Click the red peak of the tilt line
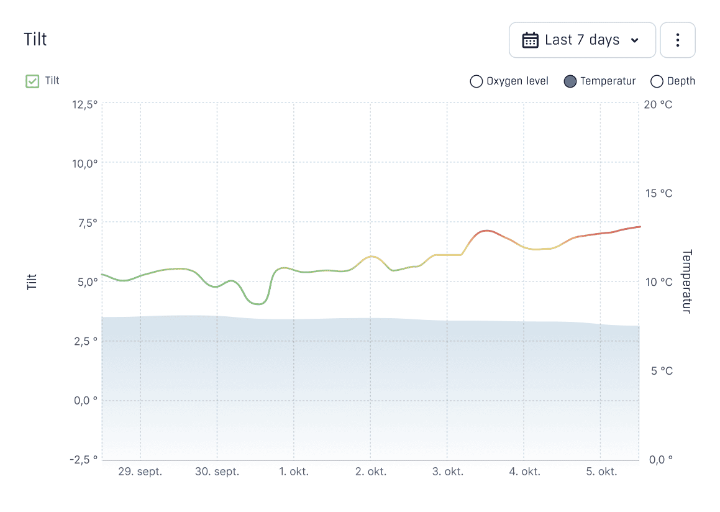720x512 pixels. pos(486,231)
